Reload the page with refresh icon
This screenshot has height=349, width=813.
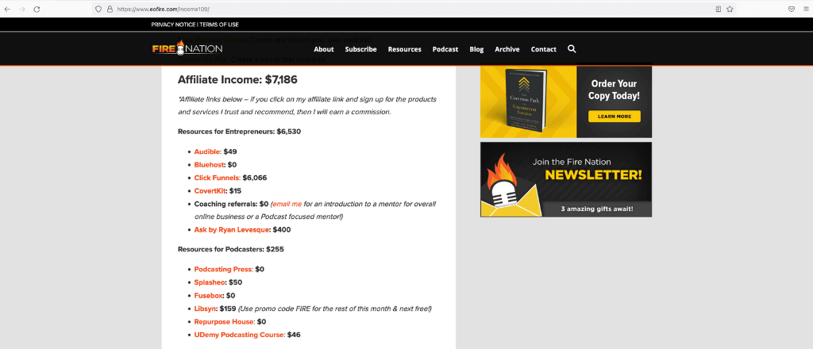click(x=37, y=9)
